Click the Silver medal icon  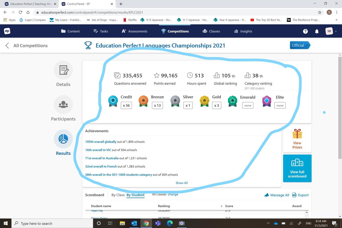tap(175, 101)
